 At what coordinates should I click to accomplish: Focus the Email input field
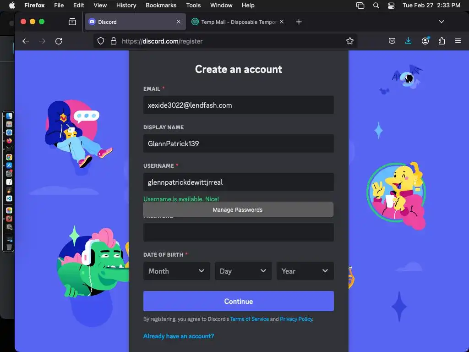(238, 105)
